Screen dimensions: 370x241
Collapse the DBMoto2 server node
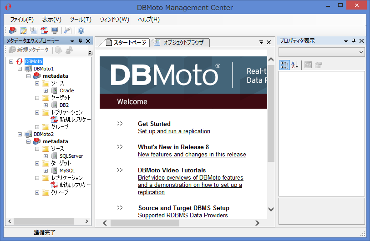20,135
